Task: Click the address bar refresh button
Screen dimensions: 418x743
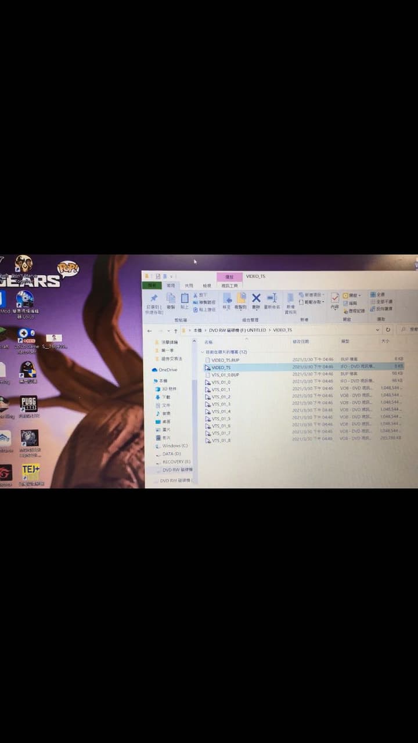Action: pos(388,330)
